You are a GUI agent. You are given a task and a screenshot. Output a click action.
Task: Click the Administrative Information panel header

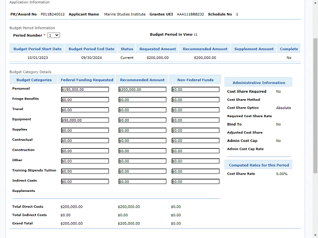[258, 83]
